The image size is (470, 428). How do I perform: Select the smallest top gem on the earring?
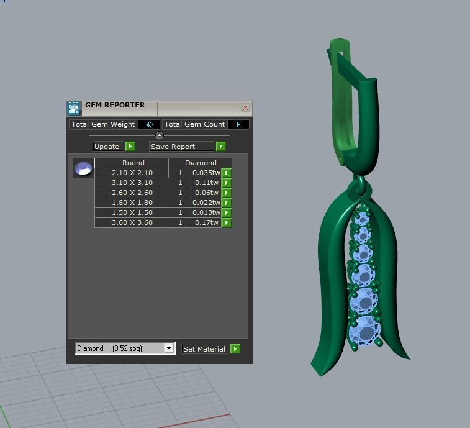coord(362,219)
